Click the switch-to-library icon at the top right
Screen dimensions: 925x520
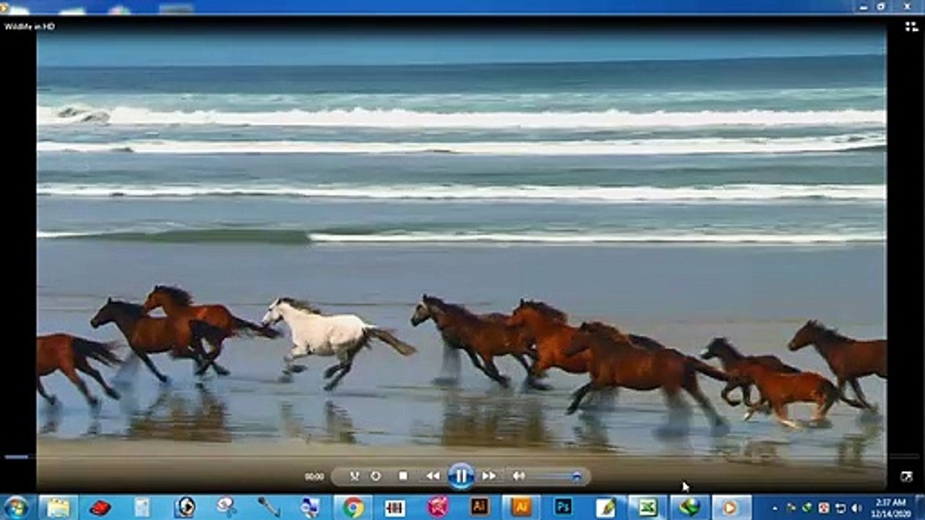coord(911,27)
